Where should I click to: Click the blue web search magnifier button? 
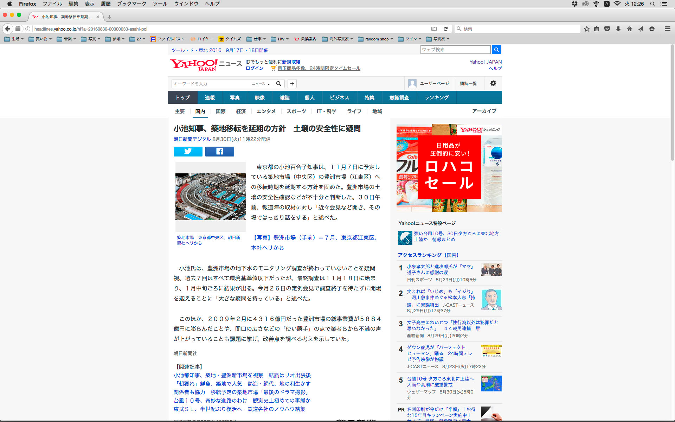[x=496, y=50]
